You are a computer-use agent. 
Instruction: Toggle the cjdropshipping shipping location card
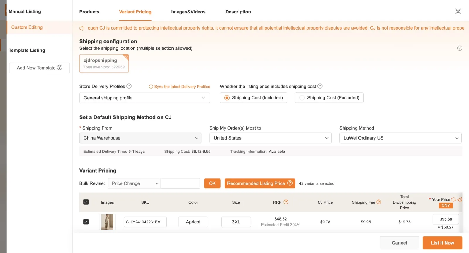(104, 63)
